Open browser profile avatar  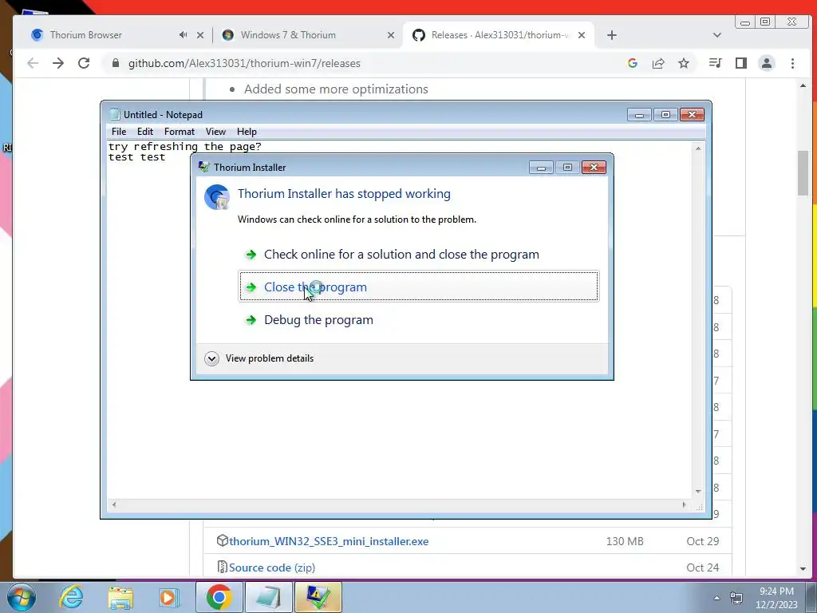tap(767, 63)
